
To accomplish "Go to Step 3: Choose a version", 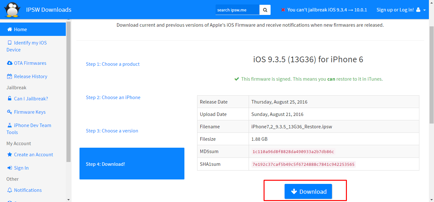I will (x=112, y=131).
